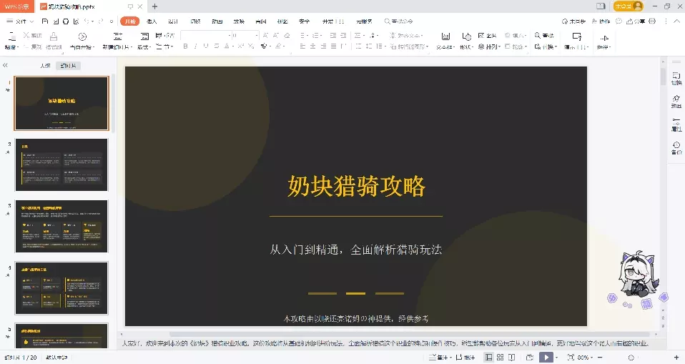The image size is (685, 364).
Task: Click the Shapes icon
Action: click(x=467, y=36)
